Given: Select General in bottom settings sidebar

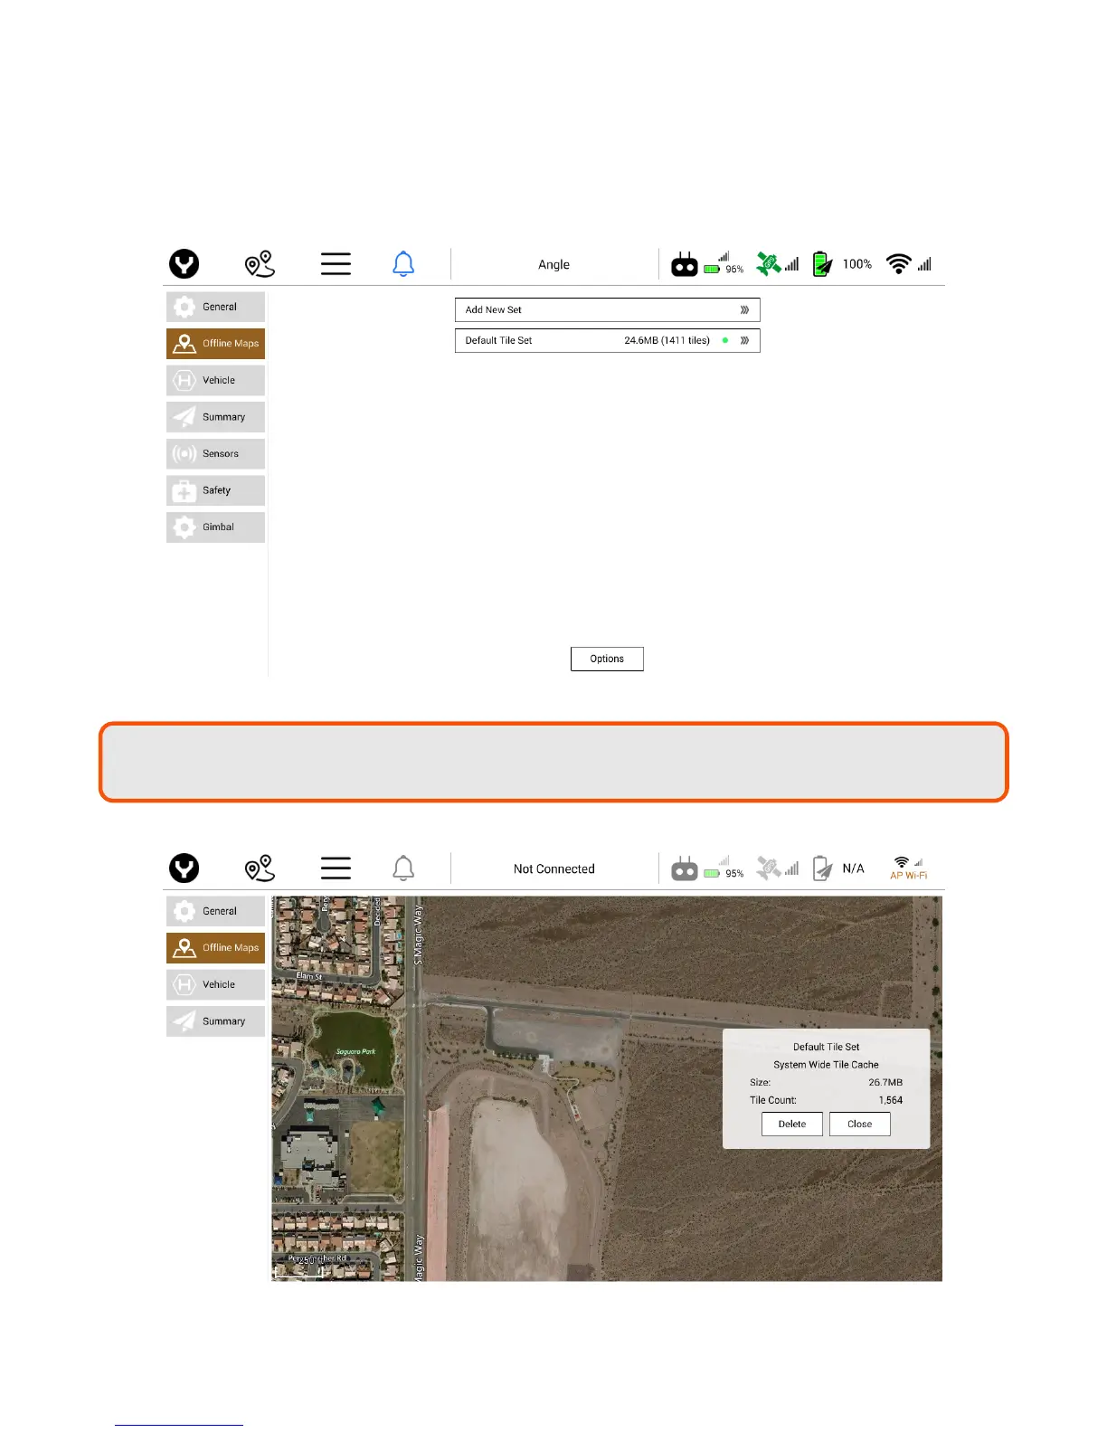Looking at the screenshot, I should point(215,911).
